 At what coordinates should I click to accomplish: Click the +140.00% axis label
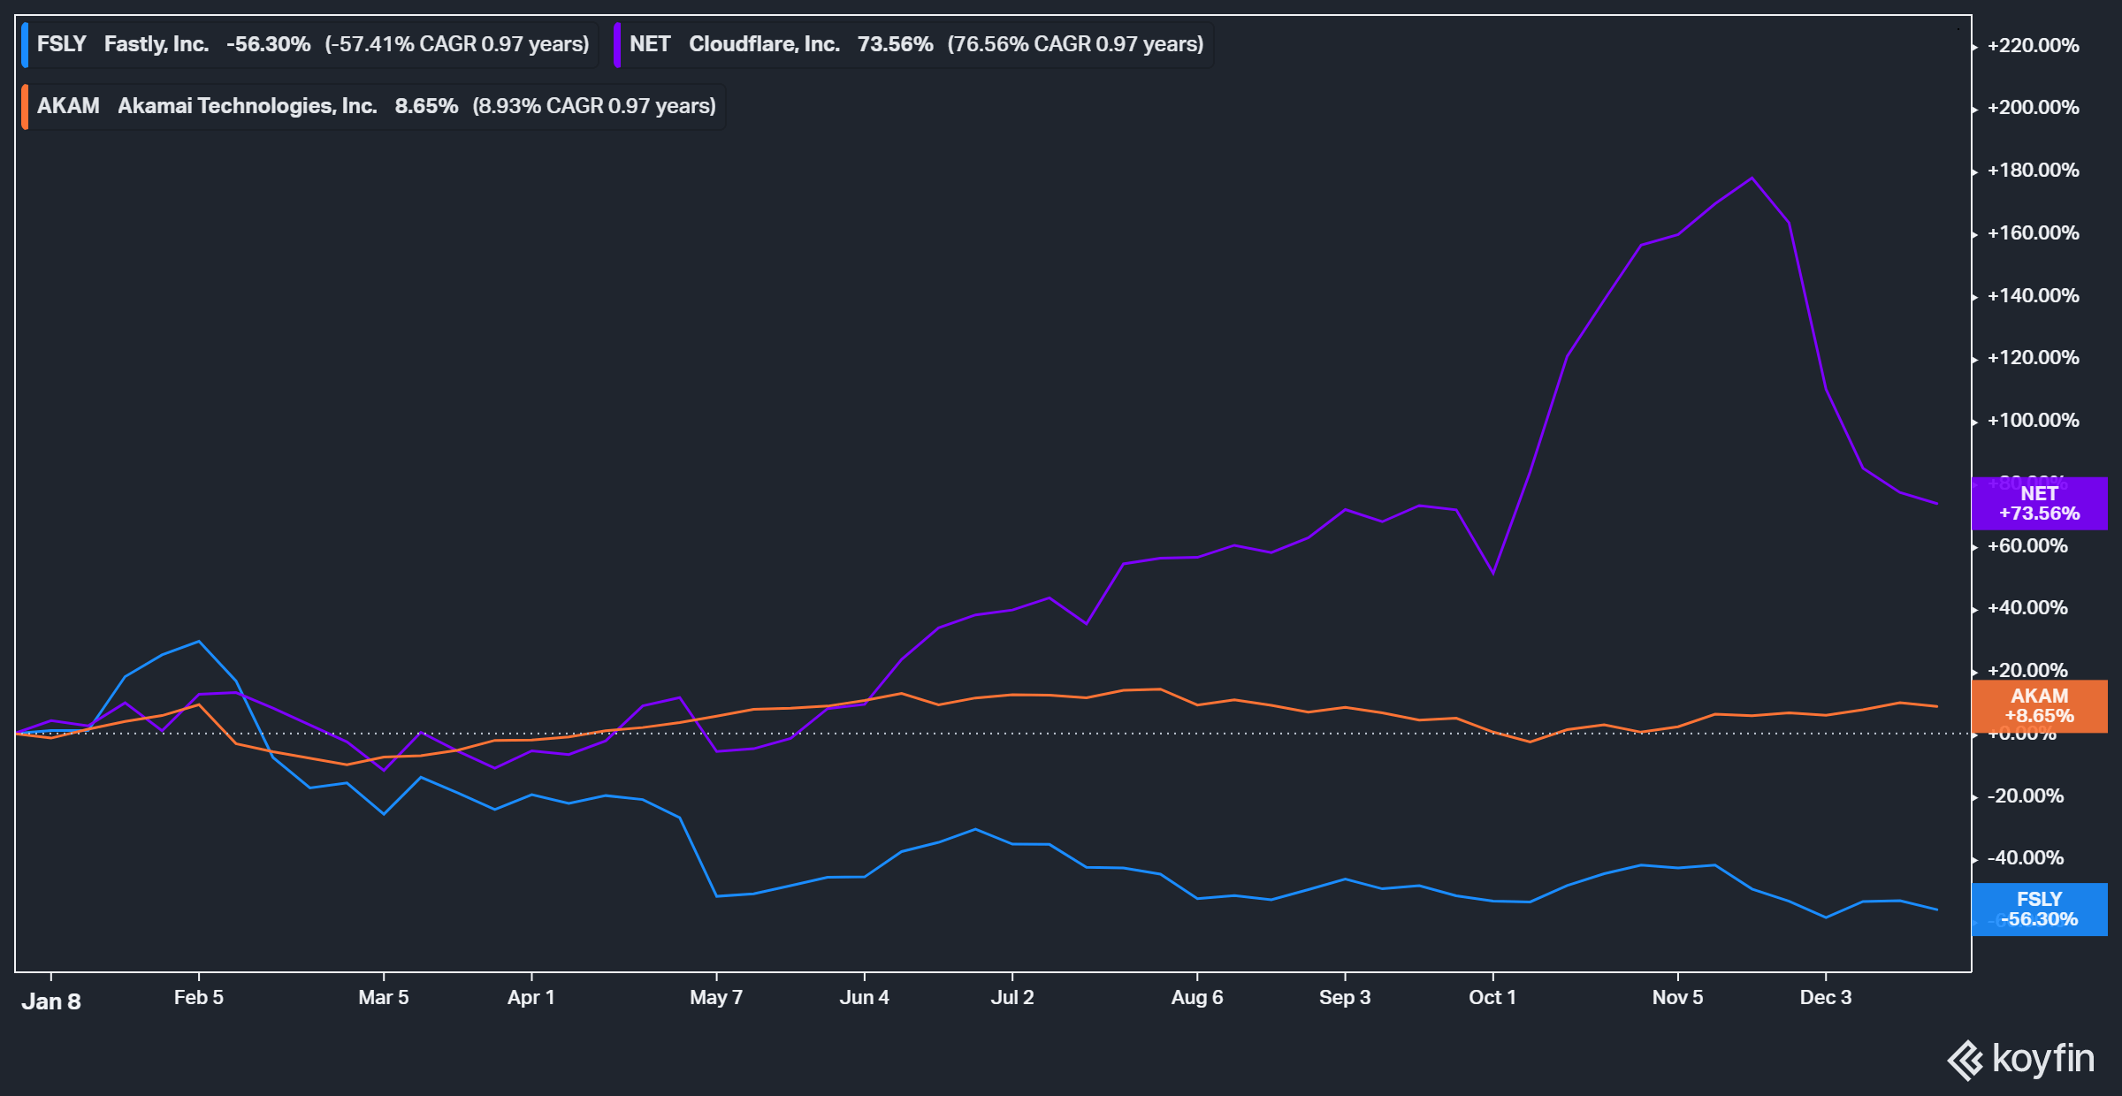(x=2034, y=296)
